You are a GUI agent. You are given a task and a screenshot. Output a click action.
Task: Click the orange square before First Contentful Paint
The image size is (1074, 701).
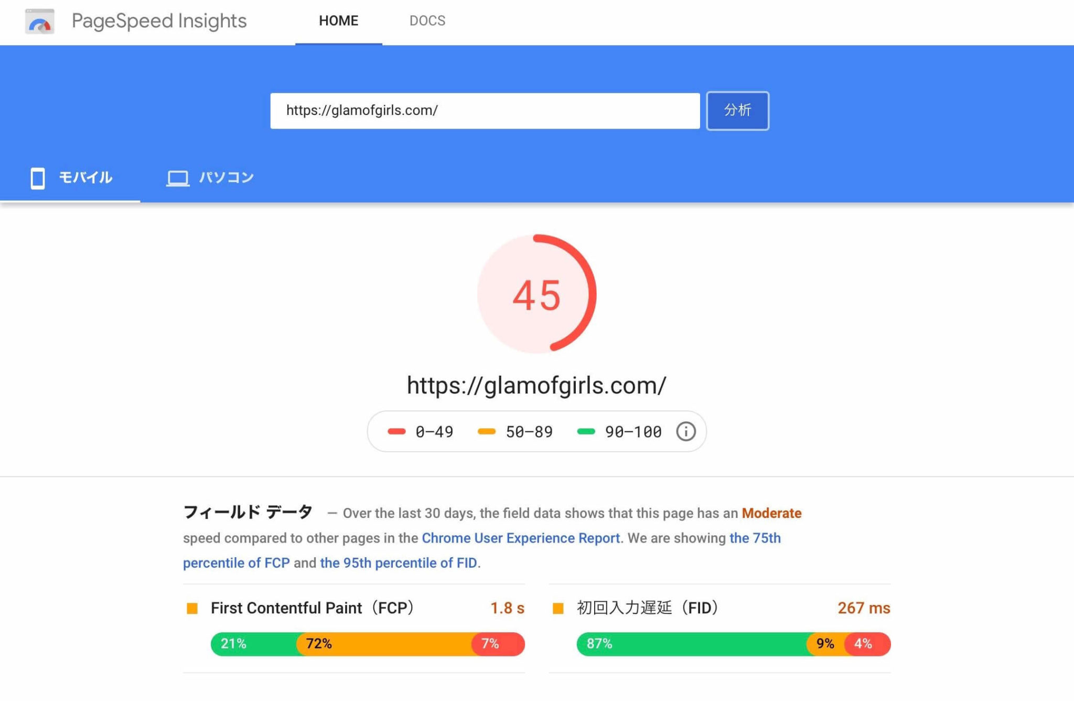click(x=192, y=608)
